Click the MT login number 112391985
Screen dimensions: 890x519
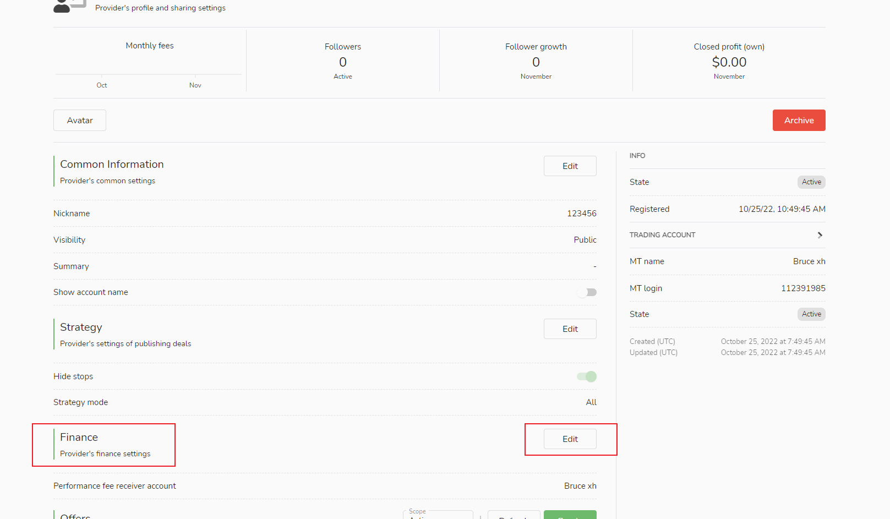[802, 288]
